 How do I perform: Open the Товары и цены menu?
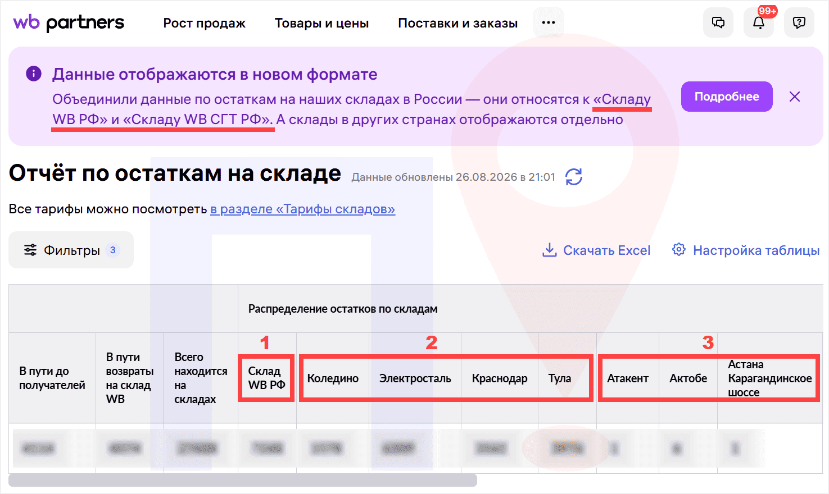pyautogui.click(x=321, y=23)
